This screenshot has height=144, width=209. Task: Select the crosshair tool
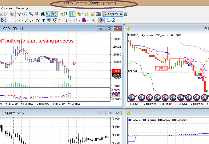point(8,20)
